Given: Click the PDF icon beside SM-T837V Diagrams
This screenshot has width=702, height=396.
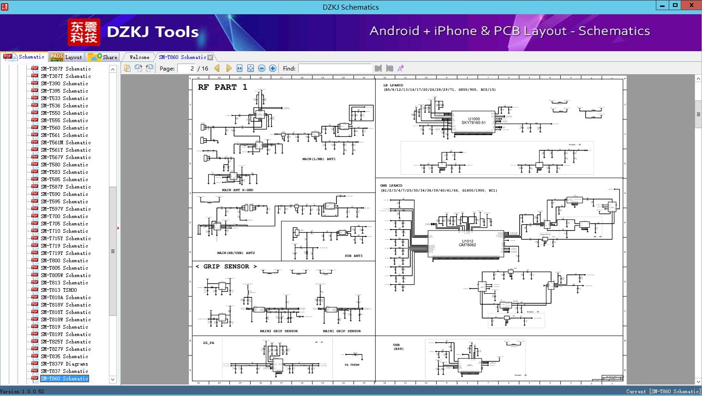Looking at the screenshot, I should tap(35, 364).
